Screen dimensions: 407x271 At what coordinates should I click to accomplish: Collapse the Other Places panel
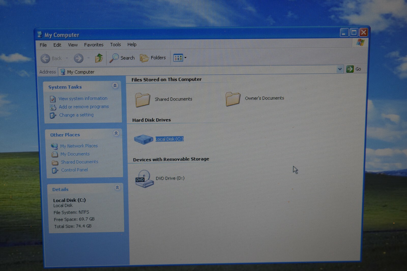116,133
